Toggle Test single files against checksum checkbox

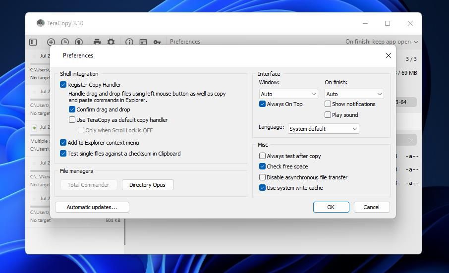tap(63, 154)
